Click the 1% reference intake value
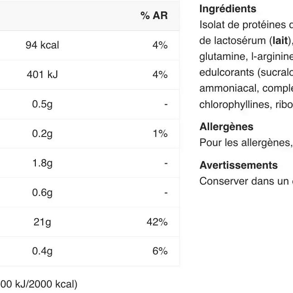The height and width of the screenshot is (293, 293). tap(160, 134)
